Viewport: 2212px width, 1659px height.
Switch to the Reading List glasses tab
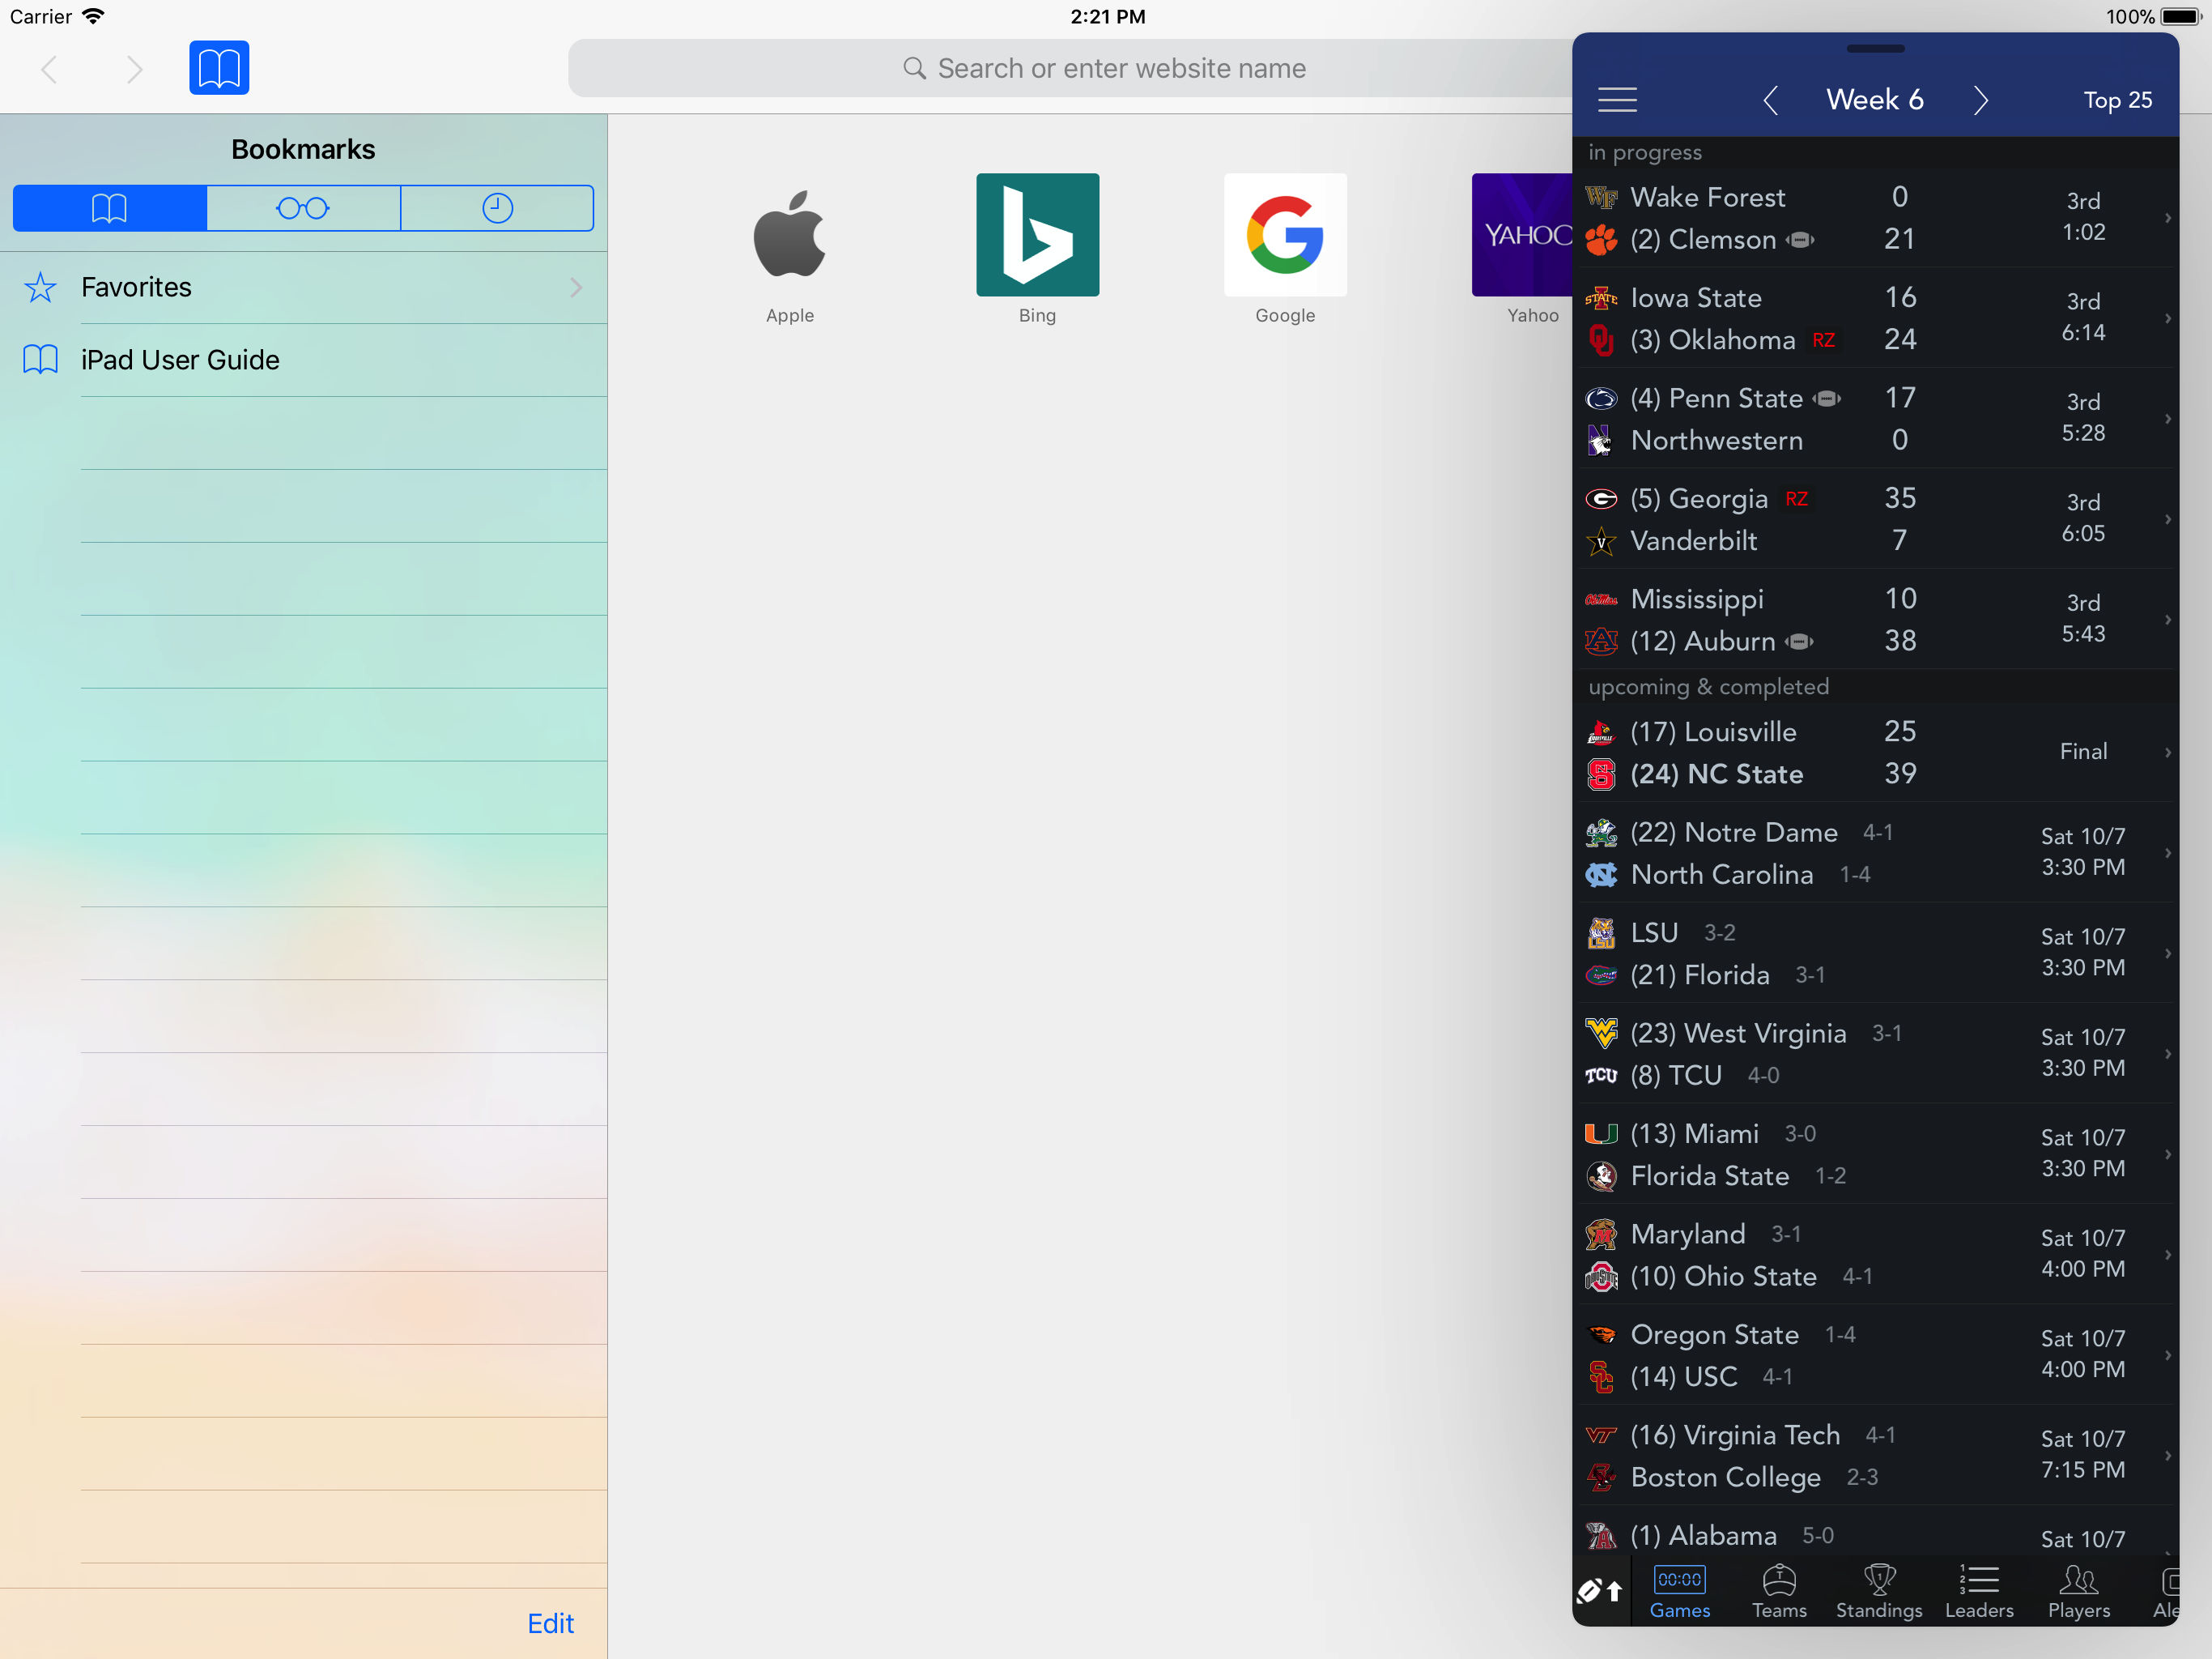(303, 208)
